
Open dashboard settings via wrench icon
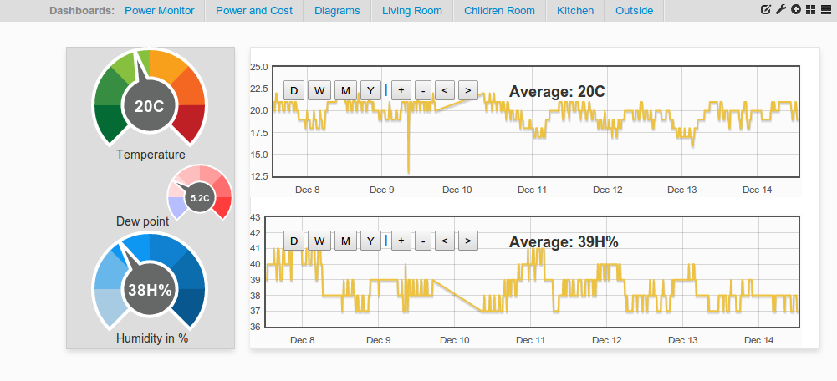(x=780, y=9)
